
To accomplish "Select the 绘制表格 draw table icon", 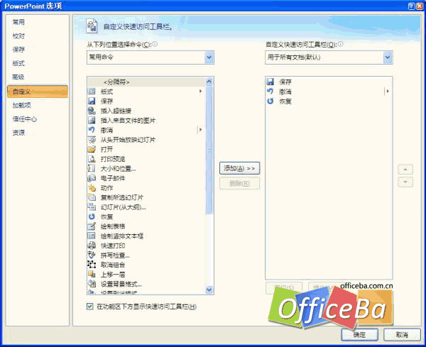I will click(x=92, y=226).
